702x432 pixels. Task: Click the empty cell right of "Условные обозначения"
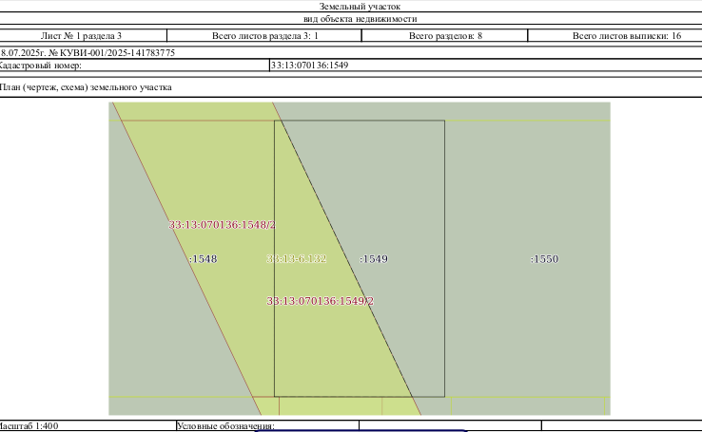(450, 426)
